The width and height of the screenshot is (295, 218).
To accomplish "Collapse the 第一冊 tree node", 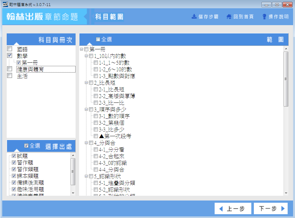I will [x=82, y=49].
